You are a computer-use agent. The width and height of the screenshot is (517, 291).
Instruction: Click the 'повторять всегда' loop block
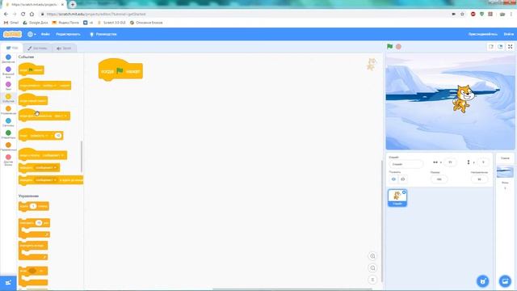(x=33, y=250)
